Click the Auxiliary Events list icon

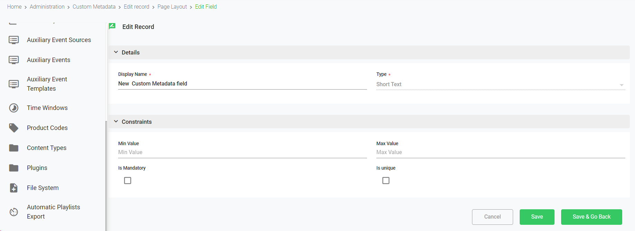(14, 60)
